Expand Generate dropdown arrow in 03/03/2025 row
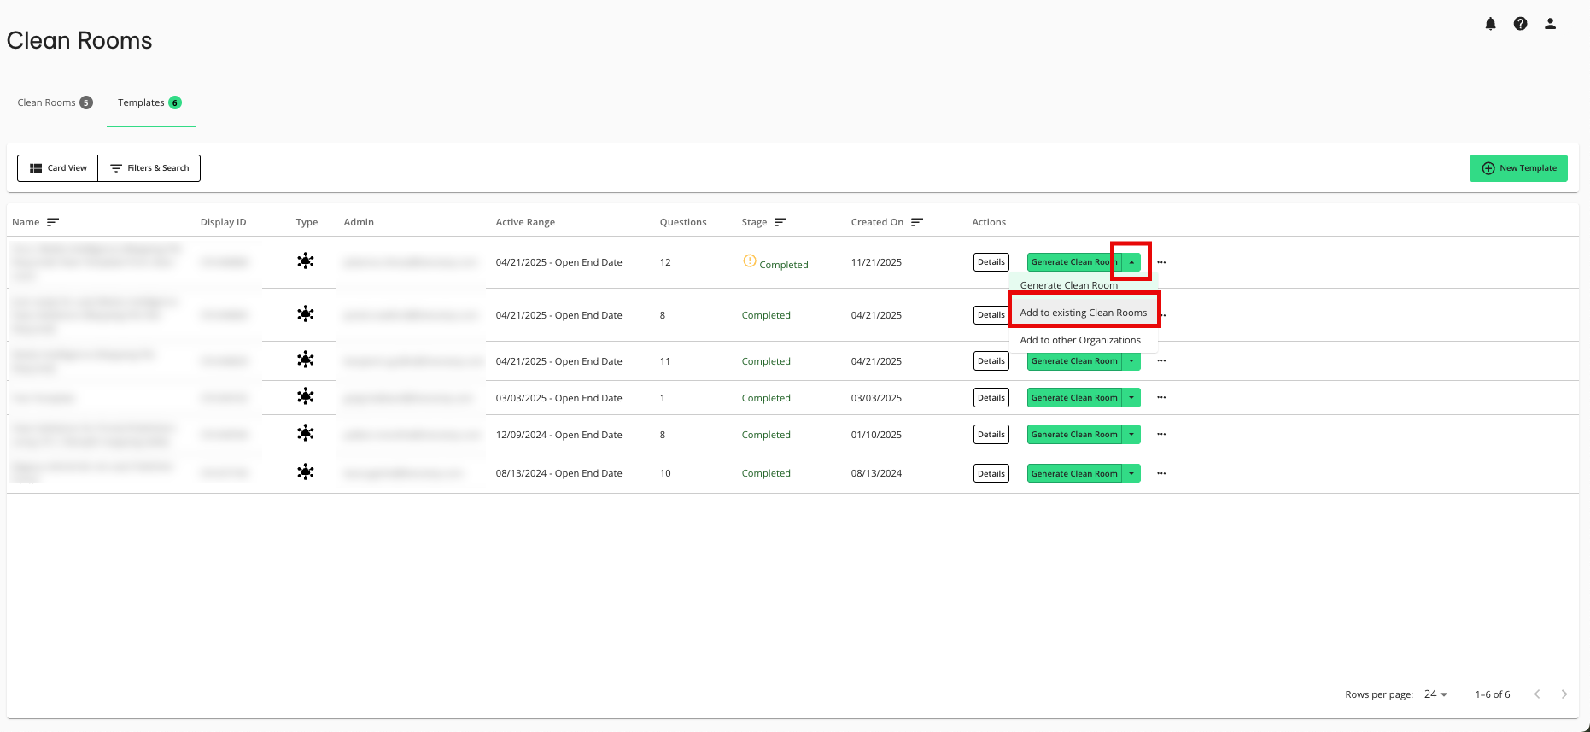This screenshot has width=1590, height=732. click(1131, 397)
